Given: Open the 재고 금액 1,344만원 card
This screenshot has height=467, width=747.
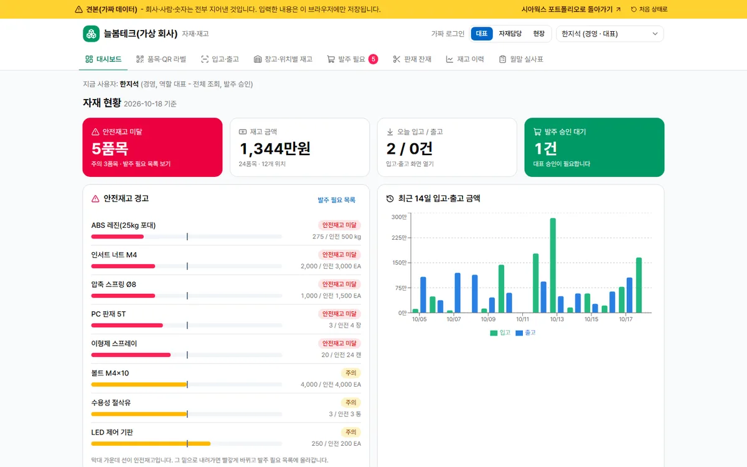Looking at the screenshot, I should click(x=300, y=148).
